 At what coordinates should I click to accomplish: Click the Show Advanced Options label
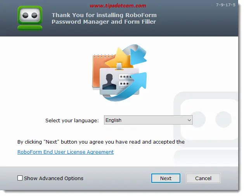[x=54, y=178]
